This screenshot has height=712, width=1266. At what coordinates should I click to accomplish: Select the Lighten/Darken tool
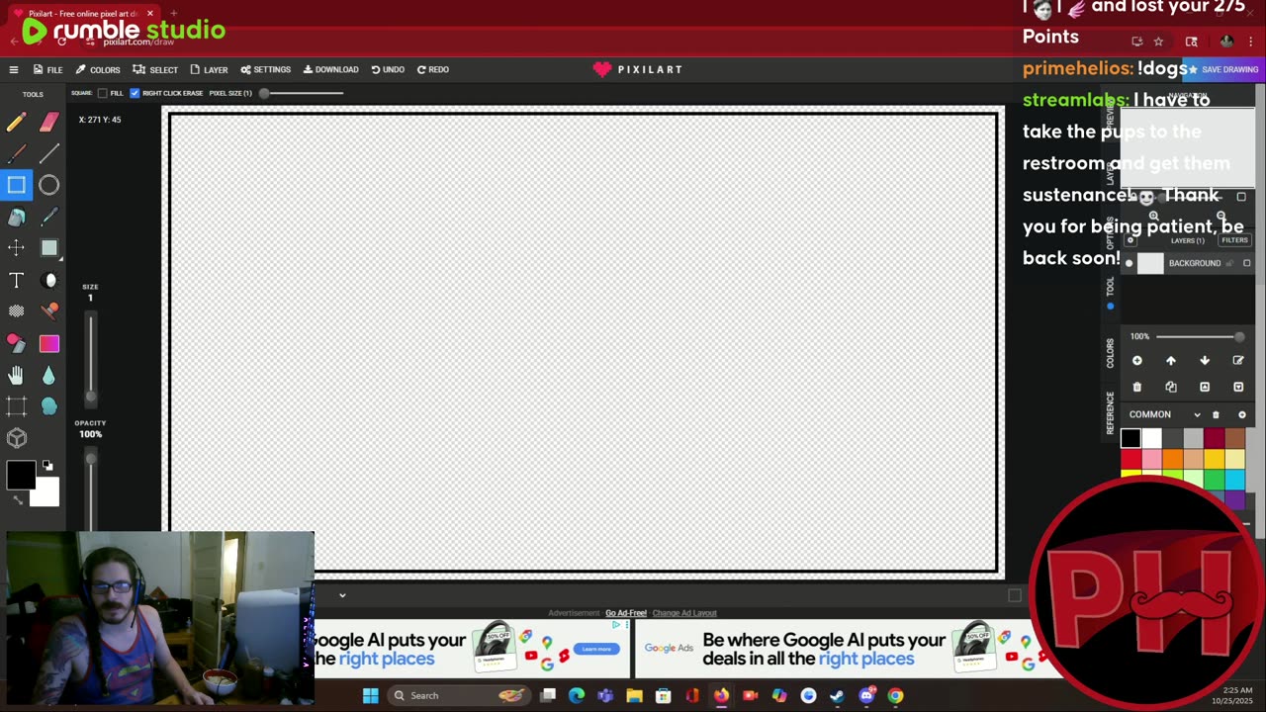point(49,280)
